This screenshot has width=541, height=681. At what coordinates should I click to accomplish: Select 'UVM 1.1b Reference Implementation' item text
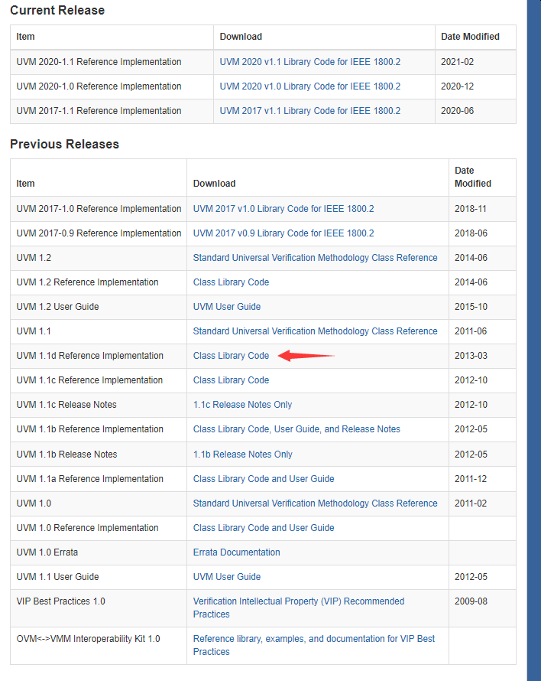[90, 429]
